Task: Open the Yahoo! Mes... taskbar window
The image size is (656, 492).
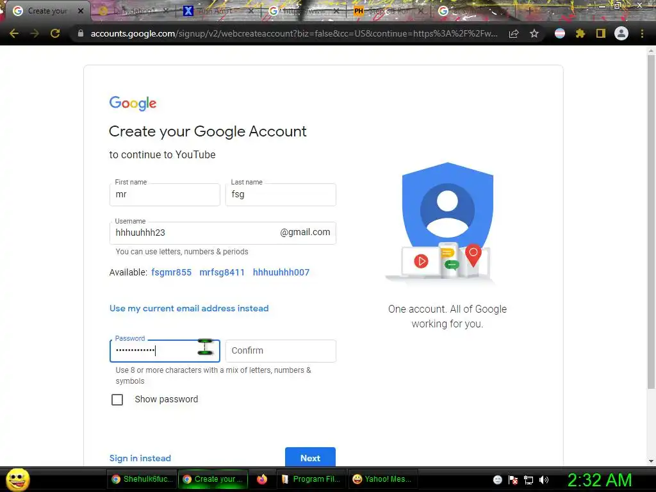Action: click(382, 479)
